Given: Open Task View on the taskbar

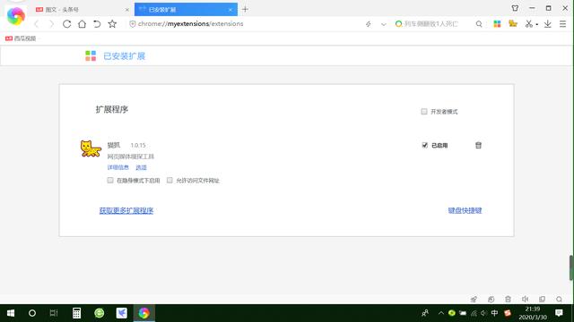Looking at the screenshot, I should (54, 313).
